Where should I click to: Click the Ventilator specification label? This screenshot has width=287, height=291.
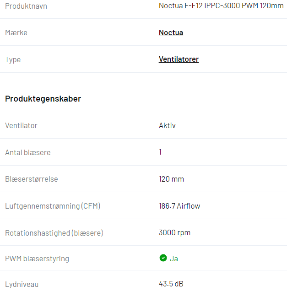(21, 126)
